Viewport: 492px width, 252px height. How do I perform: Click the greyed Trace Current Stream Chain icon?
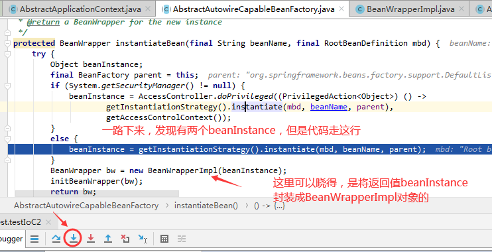tap(182, 239)
